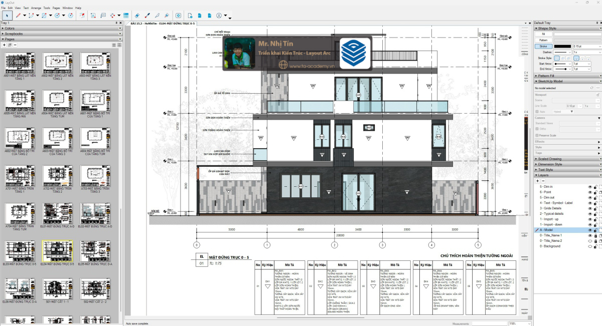This screenshot has width=602, height=326.
Task: Select the Erase tool
Action: coord(137,16)
